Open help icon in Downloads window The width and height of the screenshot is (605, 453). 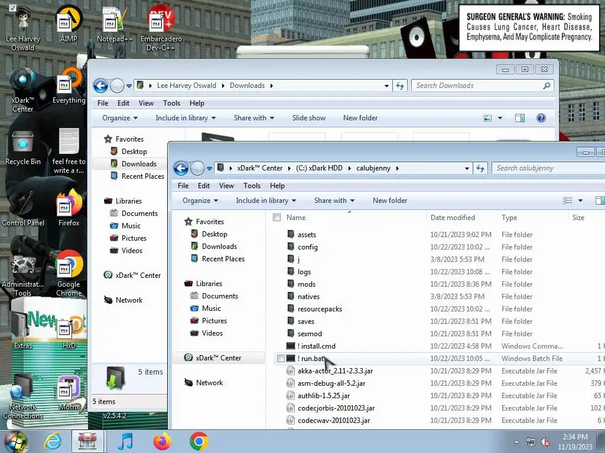pyautogui.click(x=541, y=118)
